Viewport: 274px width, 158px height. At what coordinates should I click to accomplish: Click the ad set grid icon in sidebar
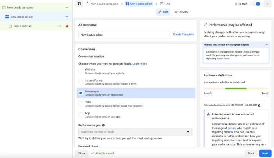(7, 17)
